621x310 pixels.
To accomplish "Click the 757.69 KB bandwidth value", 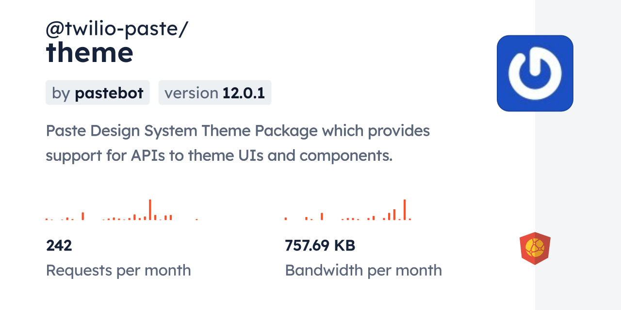I will [320, 246].
